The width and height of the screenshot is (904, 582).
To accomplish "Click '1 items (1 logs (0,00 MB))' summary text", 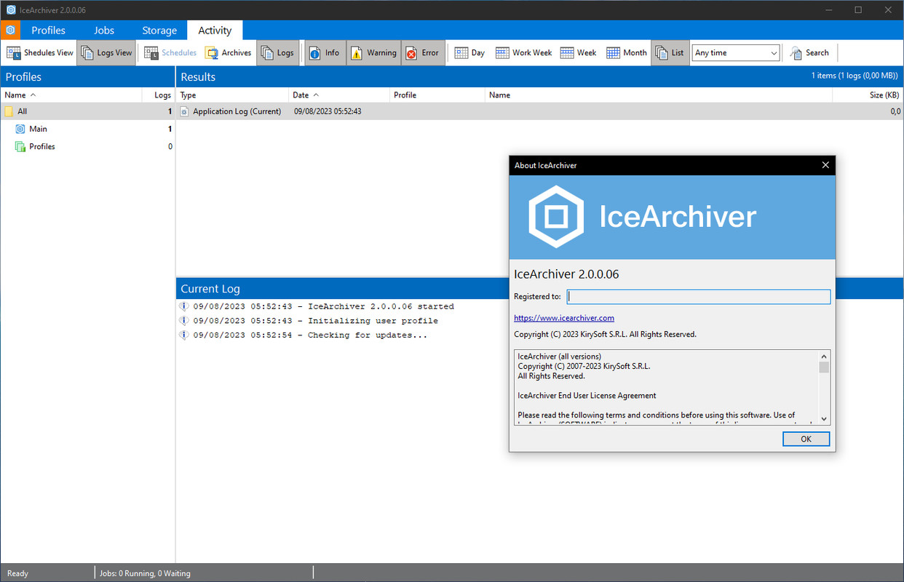I will tap(855, 76).
